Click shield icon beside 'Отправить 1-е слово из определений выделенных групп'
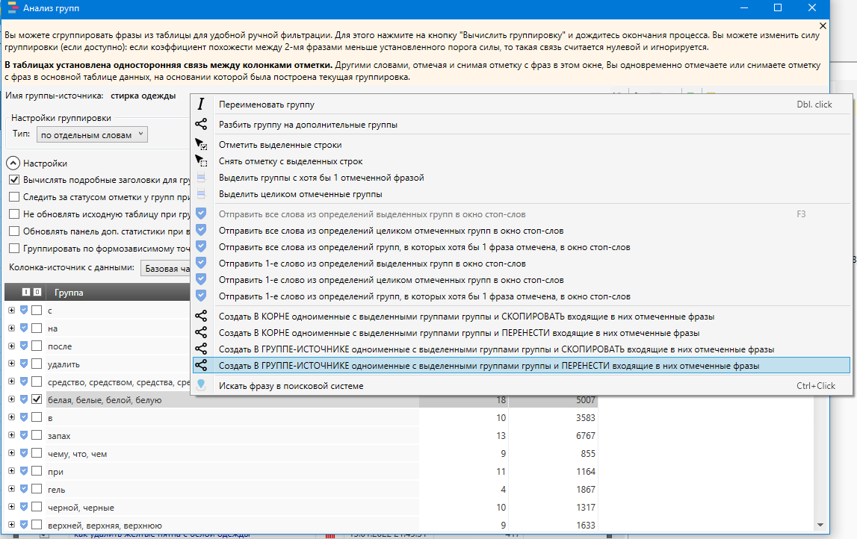The width and height of the screenshot is (857, 539). pos(201,264)
